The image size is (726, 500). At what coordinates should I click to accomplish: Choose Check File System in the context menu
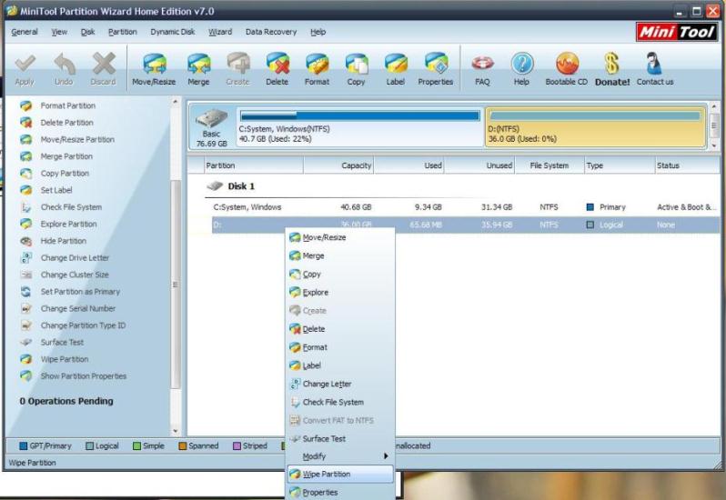point(340,402)
